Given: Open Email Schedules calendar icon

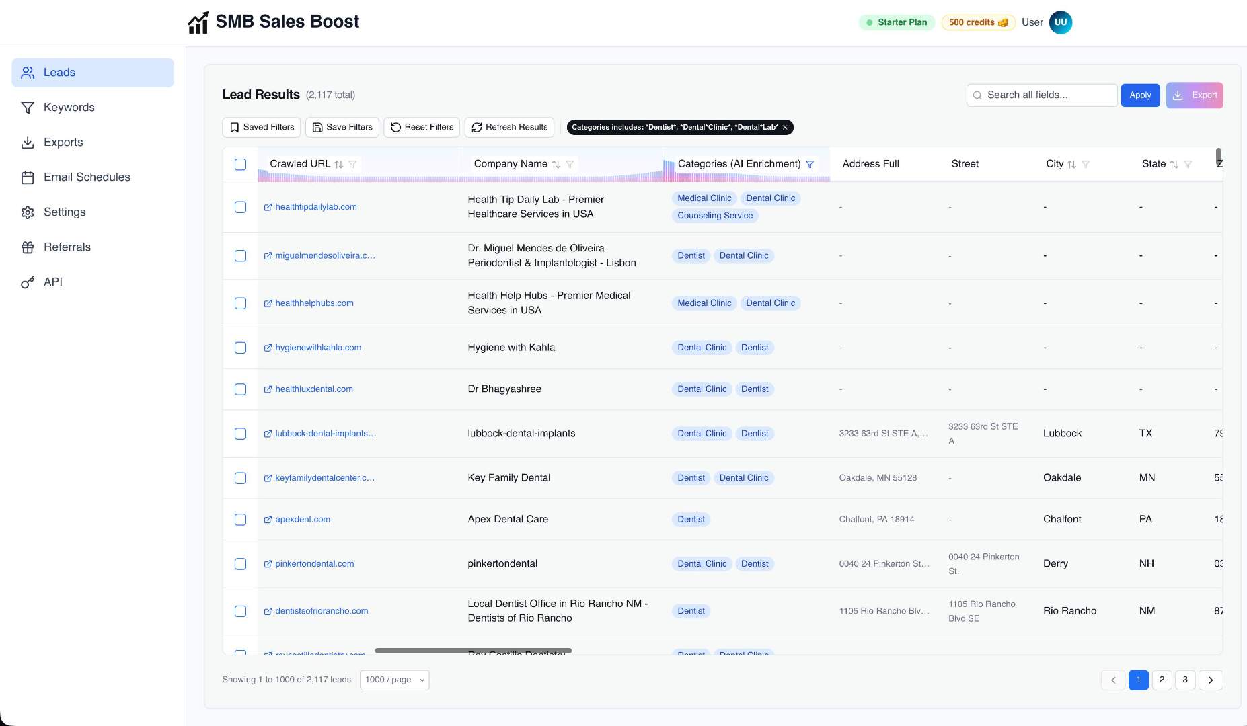Looking at the screenshot, I should click(x=28, y=177).
